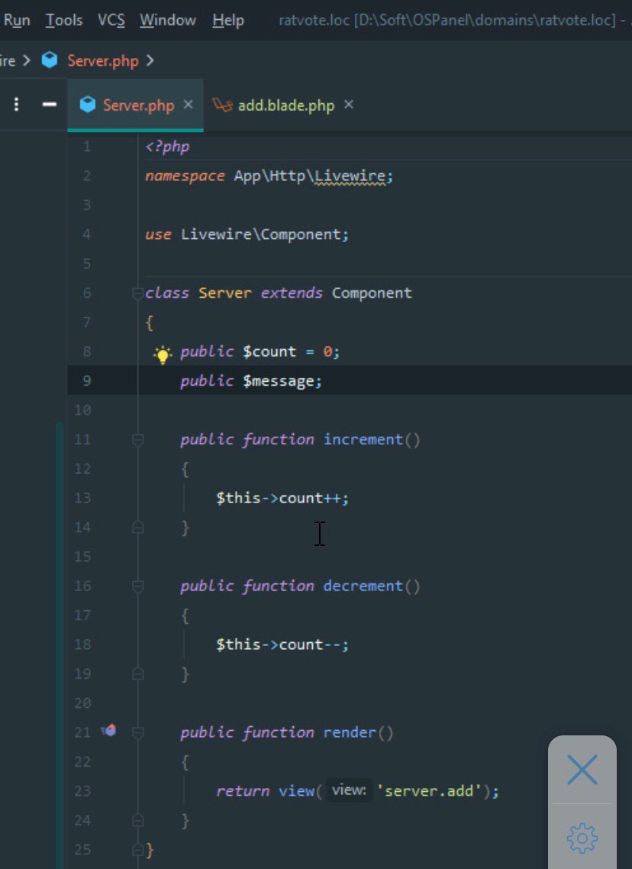The image size is (632, 869).
Task: Collapse the decrement function fold marker
Action: tap(138, 586)
